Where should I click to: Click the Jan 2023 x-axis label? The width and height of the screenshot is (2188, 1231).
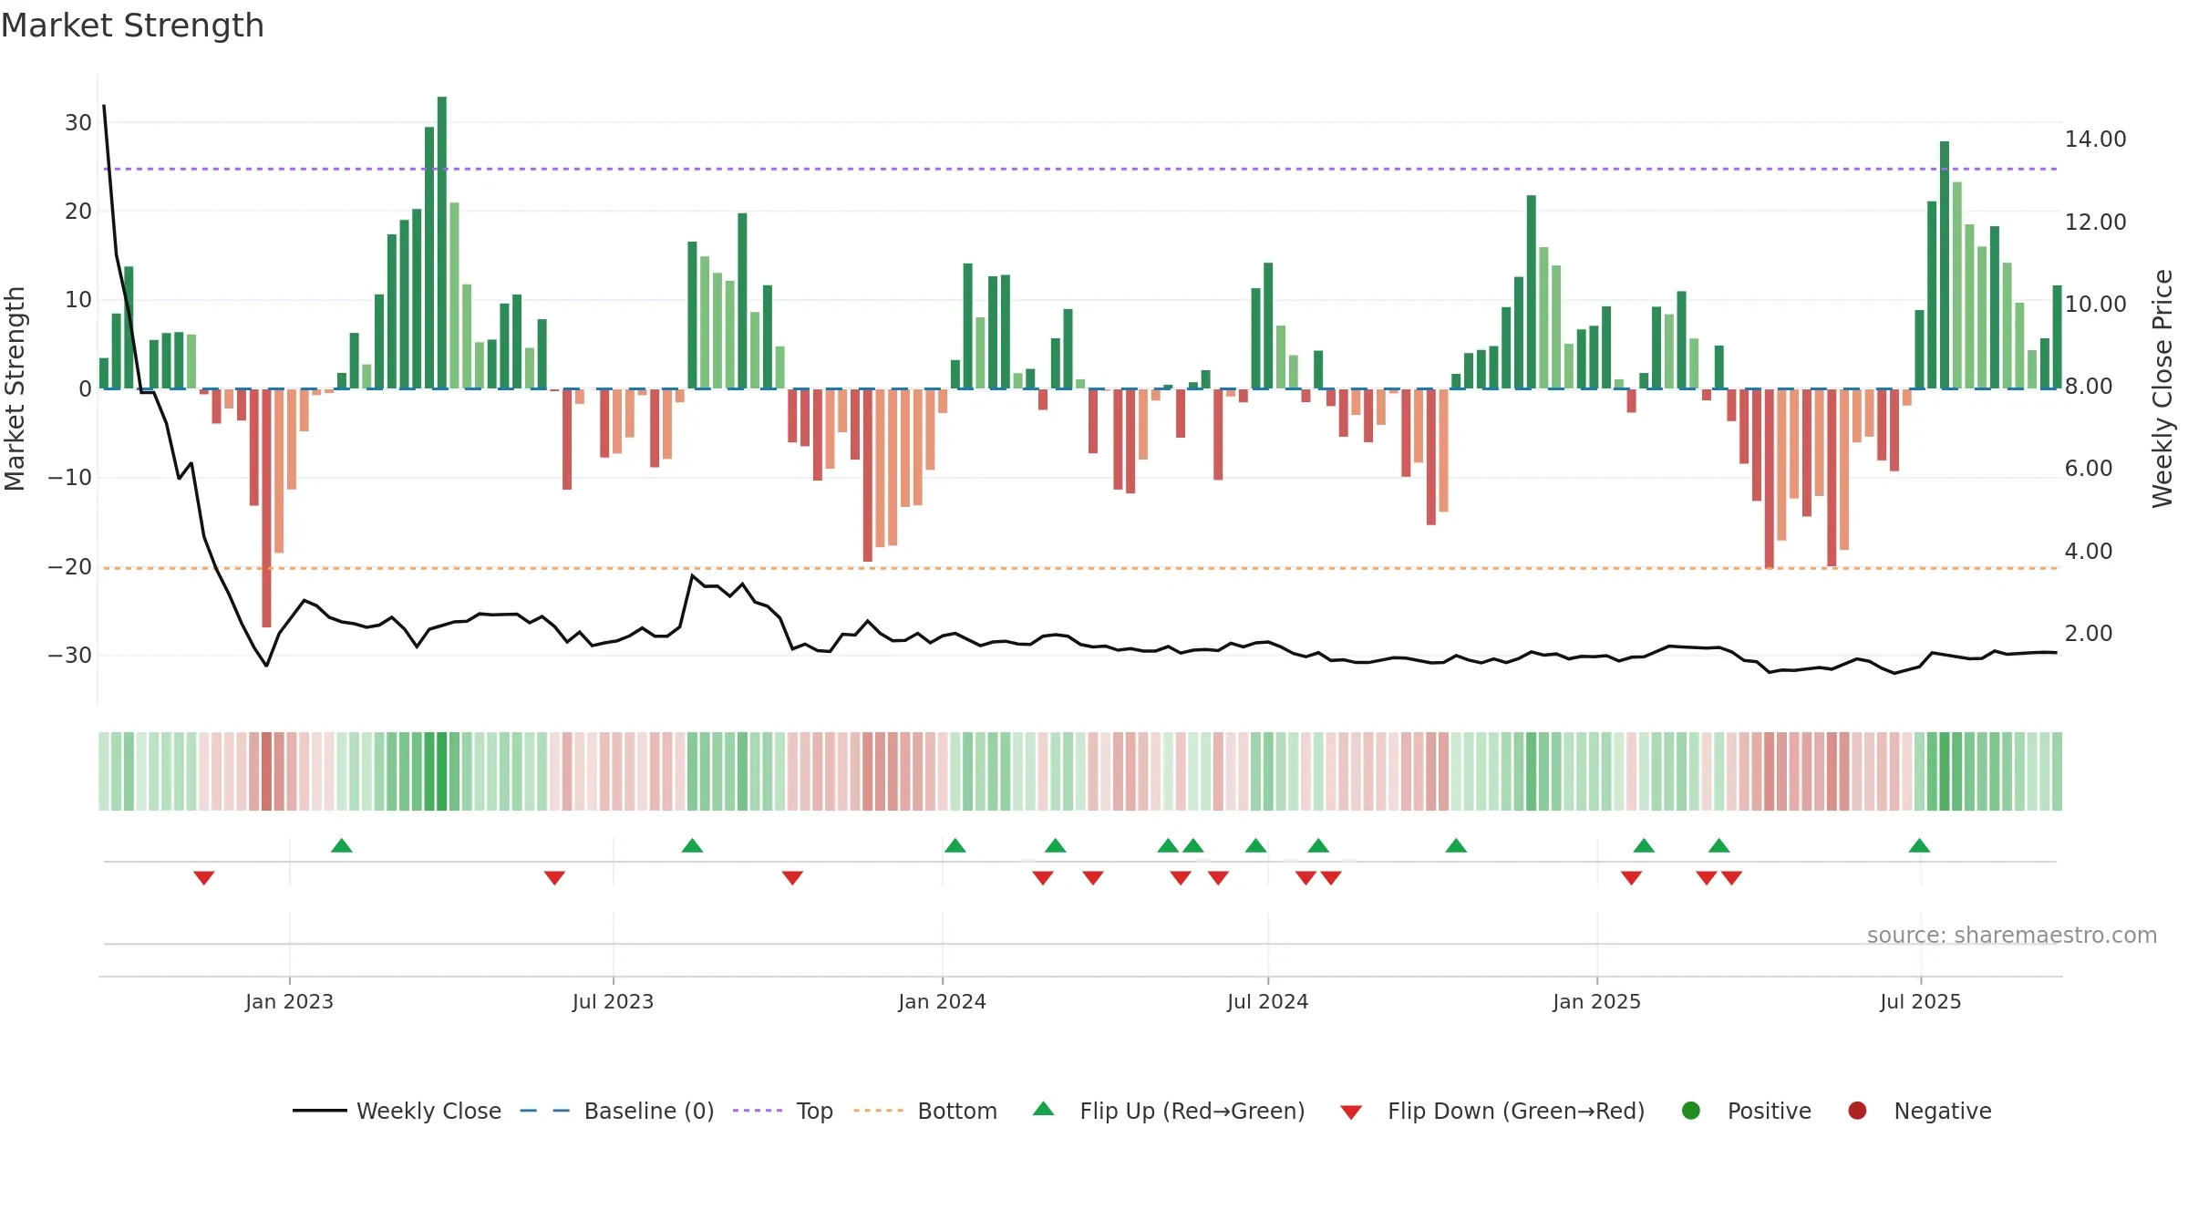tap(289, 1002)
